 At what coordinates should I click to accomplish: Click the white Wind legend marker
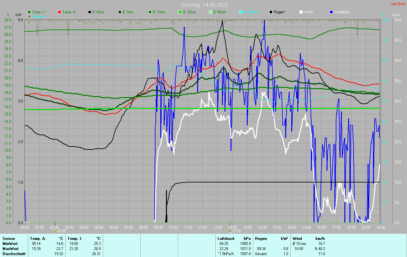point(301,12)
